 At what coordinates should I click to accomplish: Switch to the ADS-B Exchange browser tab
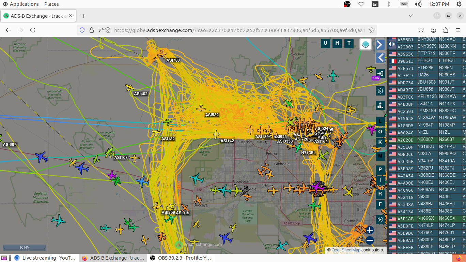tap(39, 16)
